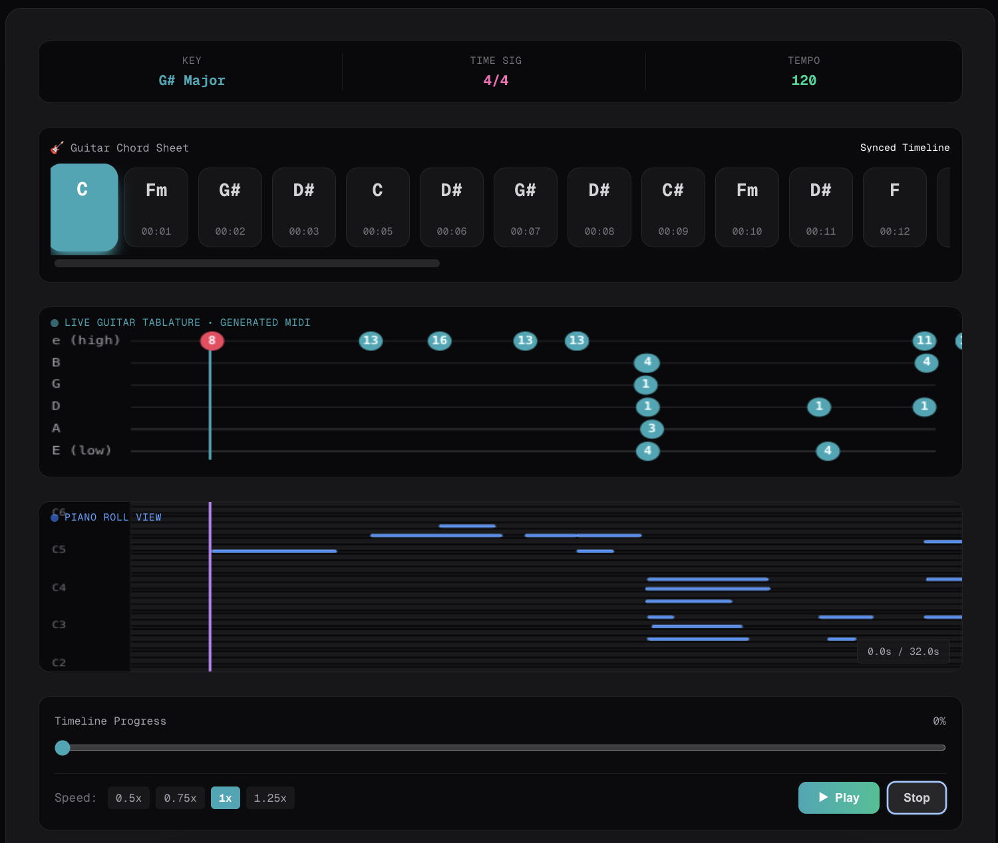Viewport: 998px width, 843px height.
Task: Select the C chord at 00:05
Action: click(378, 207)
